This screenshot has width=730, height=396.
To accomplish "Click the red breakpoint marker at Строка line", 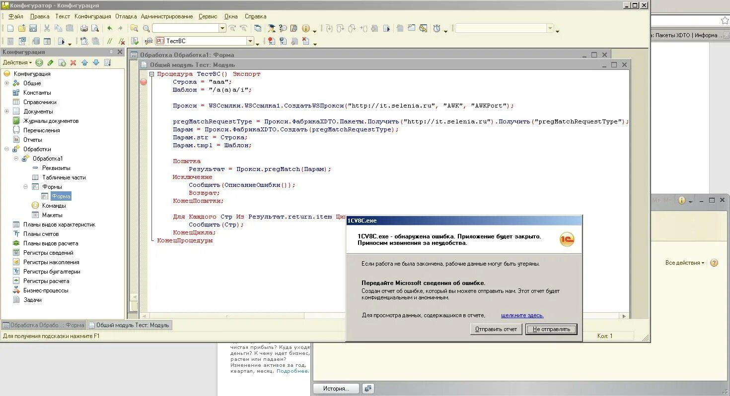I will (x=144, y=82).
